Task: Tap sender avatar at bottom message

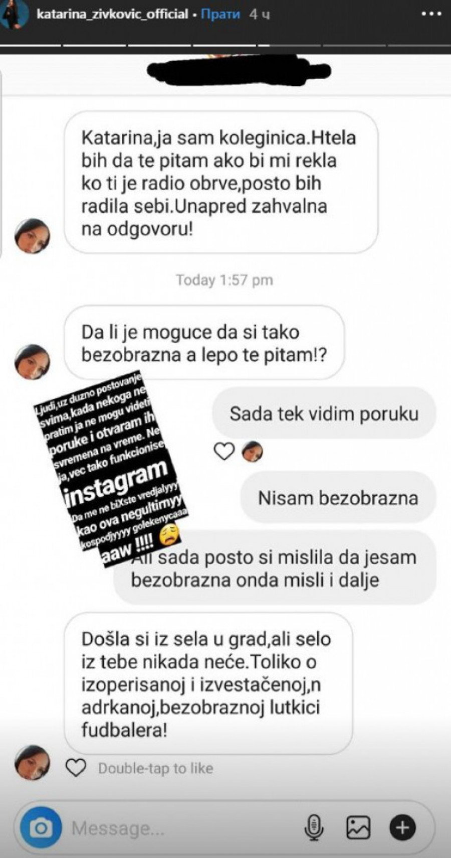Action: [33, 762]
